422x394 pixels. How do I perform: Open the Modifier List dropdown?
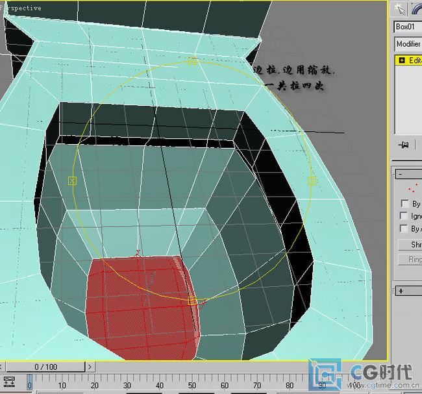[x=408, y=44]
